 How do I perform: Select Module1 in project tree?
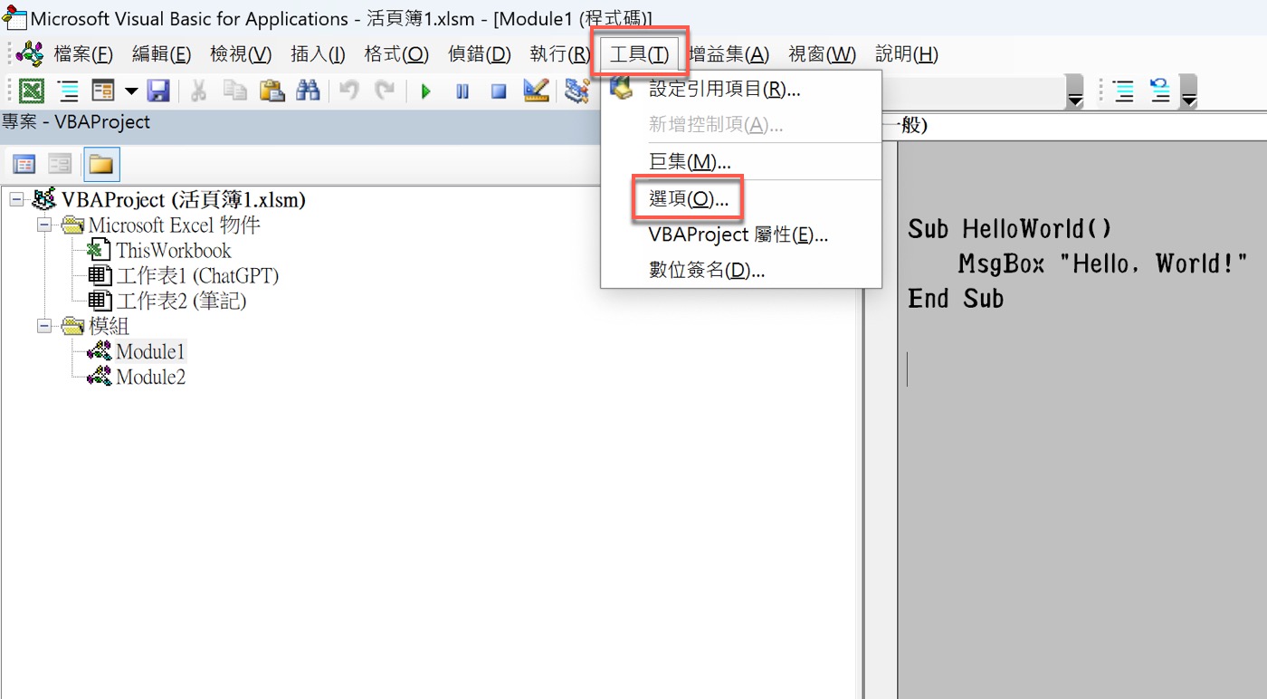pyautogui.click(x=150, y=351)
